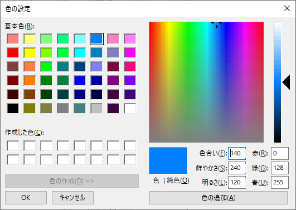Image resolution: width=296 pixels, height=210 pixels.
Task: Pick the yellow swatch in second row
Action: [x=30, y=53]
